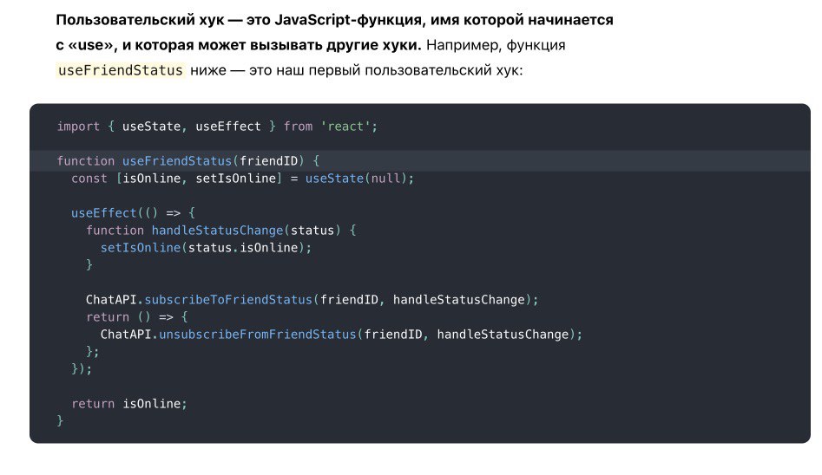Click 'unsubscribeFromFriendStatus' method call
This screenshot has height=475, width=822.
pos(258,334)
